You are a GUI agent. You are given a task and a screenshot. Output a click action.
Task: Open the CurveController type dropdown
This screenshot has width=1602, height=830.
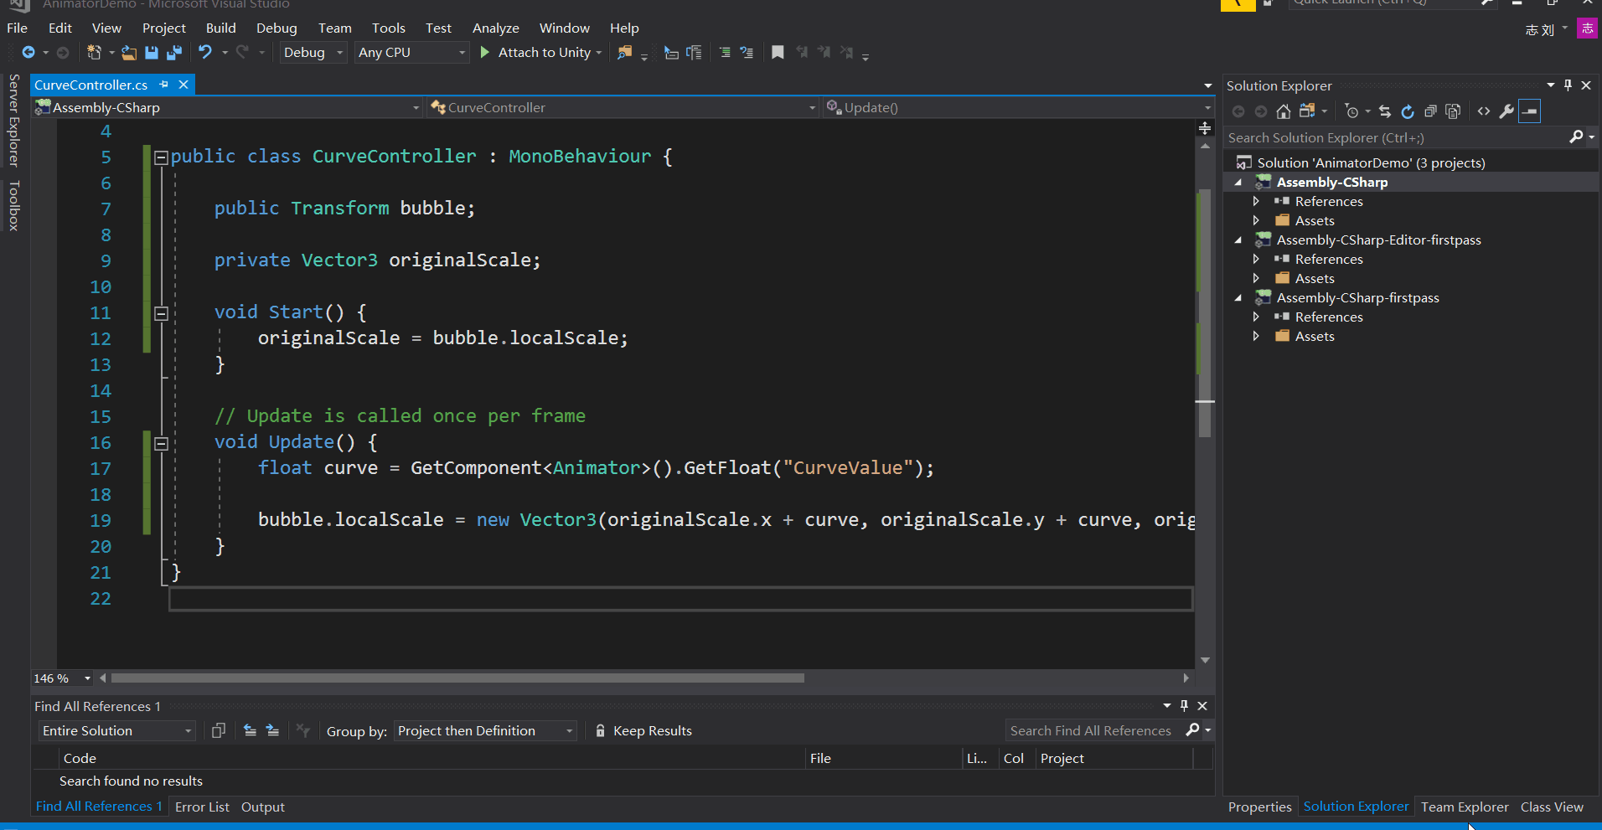(x=622, y=108)
